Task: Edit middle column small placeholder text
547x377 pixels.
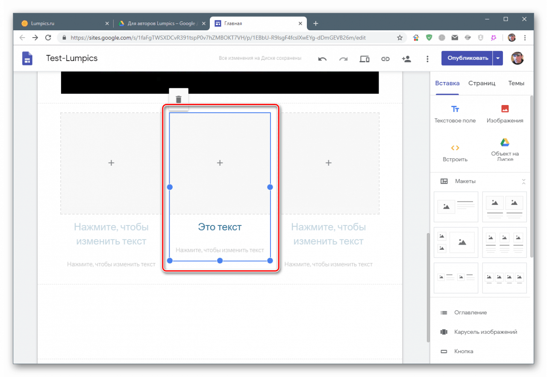Action: pyautogui.click(x=220, y=250)
